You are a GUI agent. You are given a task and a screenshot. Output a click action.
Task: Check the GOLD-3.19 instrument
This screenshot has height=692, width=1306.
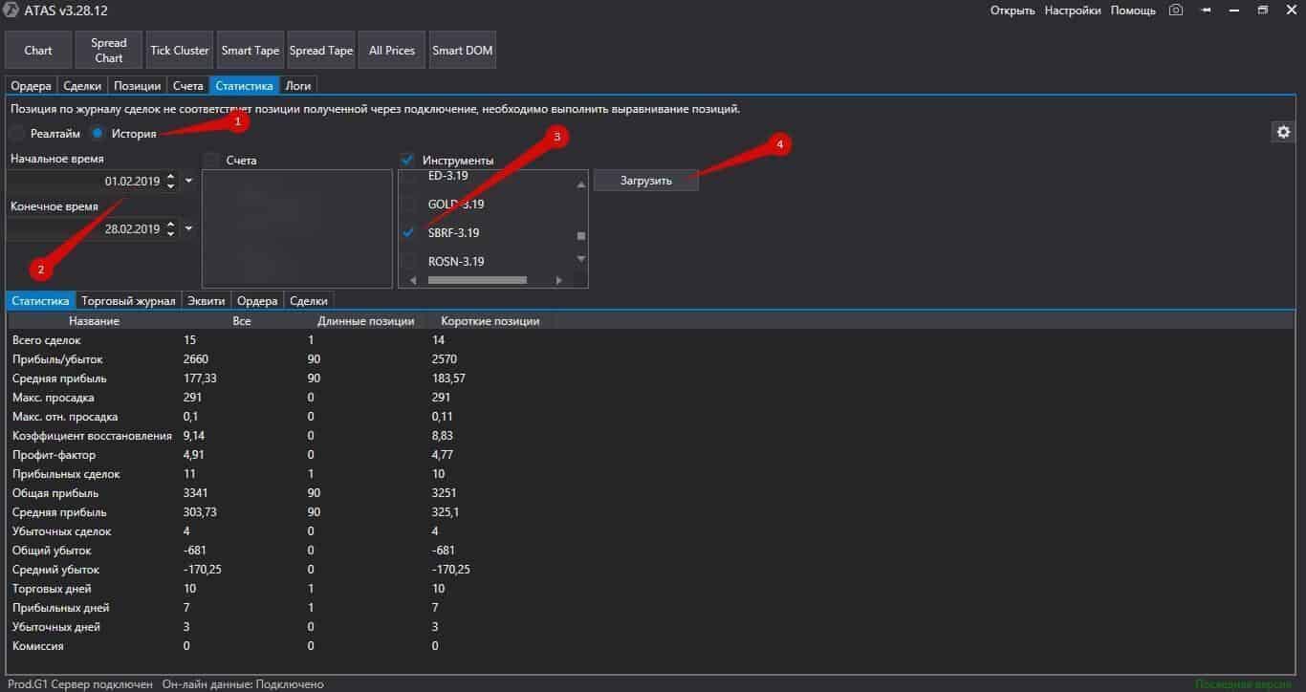click(409, 205)
